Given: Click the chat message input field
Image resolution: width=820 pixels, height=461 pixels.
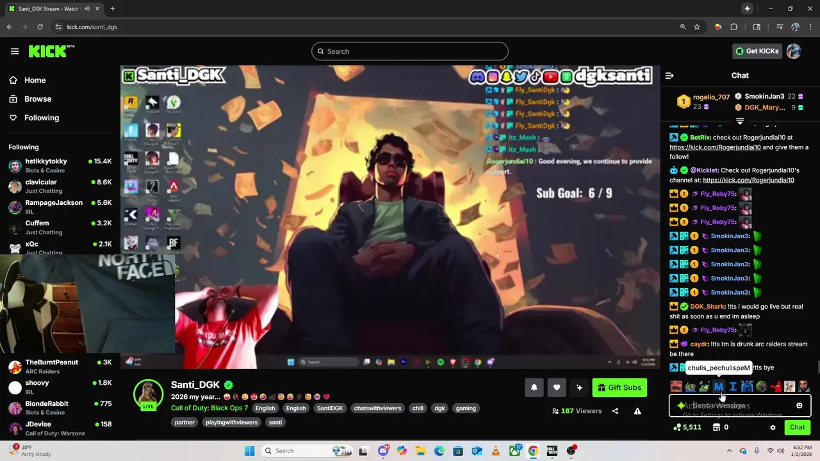Looking at the screenshot, I should pyautogui.click(x=740, y=405).
